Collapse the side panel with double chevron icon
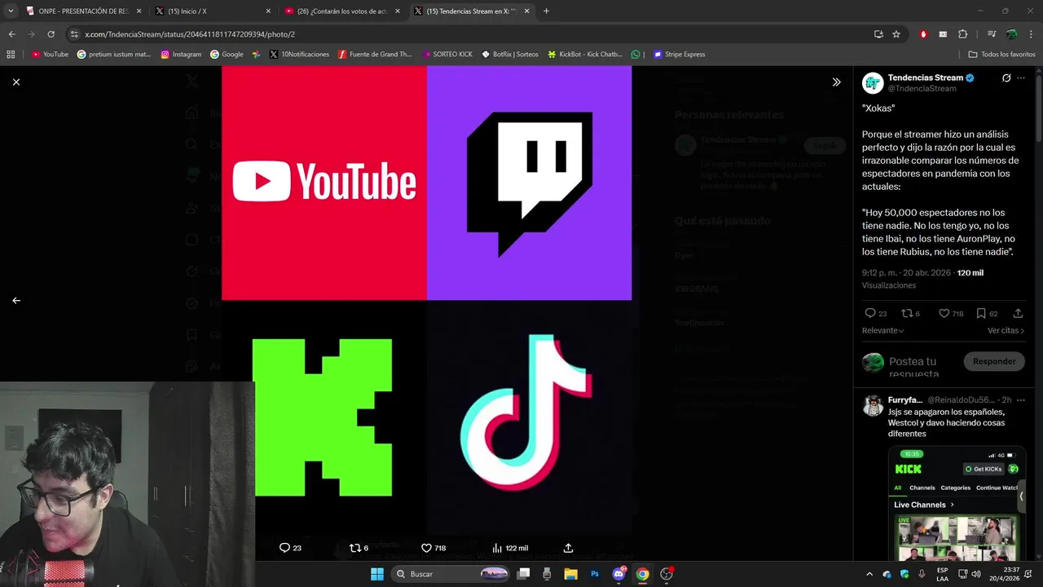The image size is (1043, 587). (836, 82)
